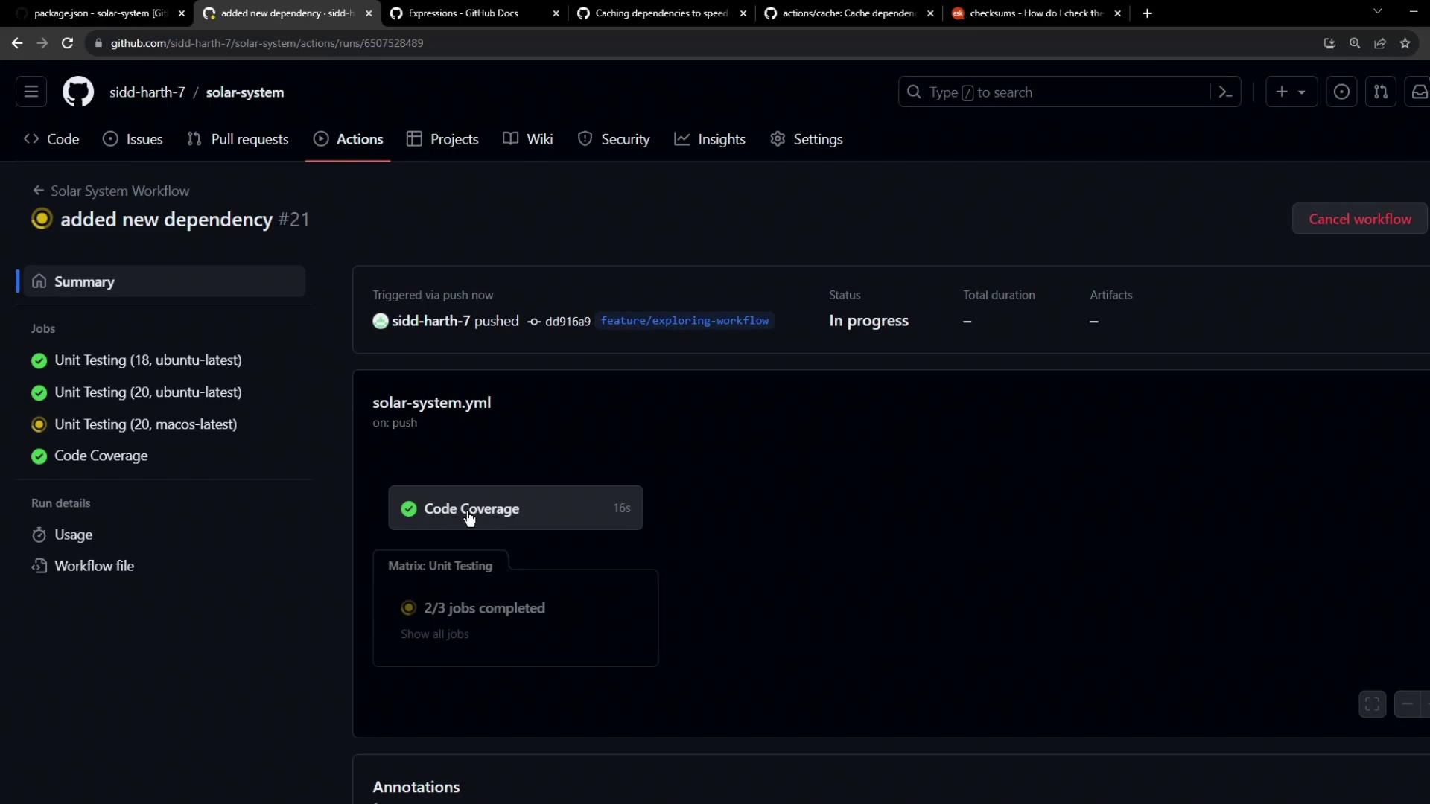Expand the create new plus dropdown
The width and height of the screenshot is (1430, 804).
1291,92
